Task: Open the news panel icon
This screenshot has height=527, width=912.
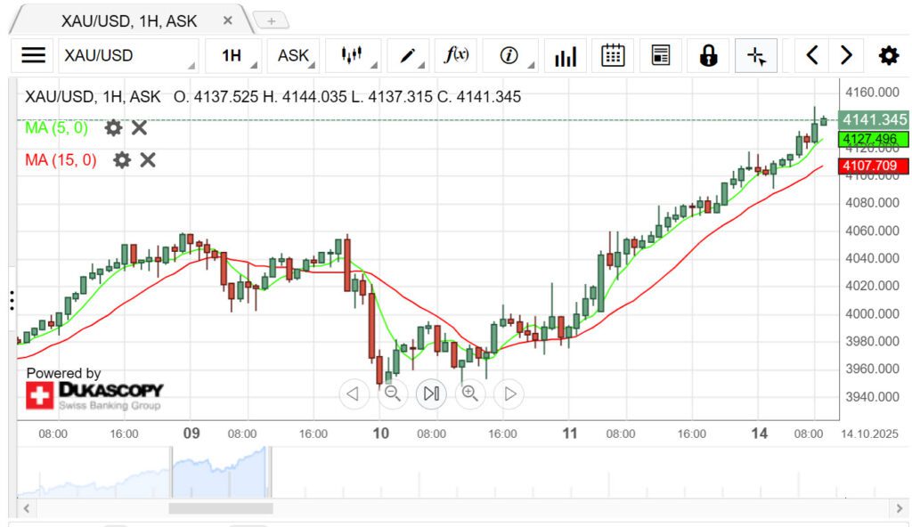Action: click(x=660, y=55)
